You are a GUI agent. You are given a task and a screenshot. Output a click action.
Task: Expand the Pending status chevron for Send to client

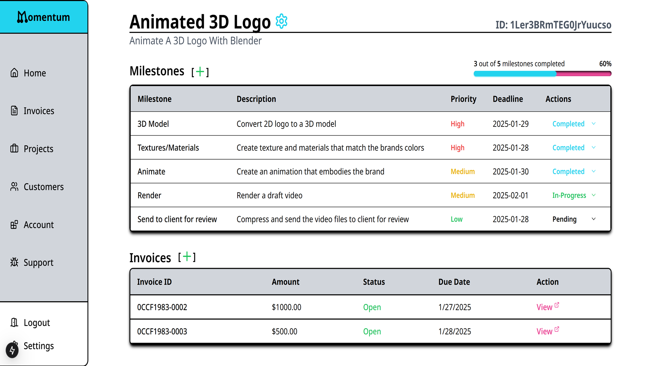coord(593,219)
